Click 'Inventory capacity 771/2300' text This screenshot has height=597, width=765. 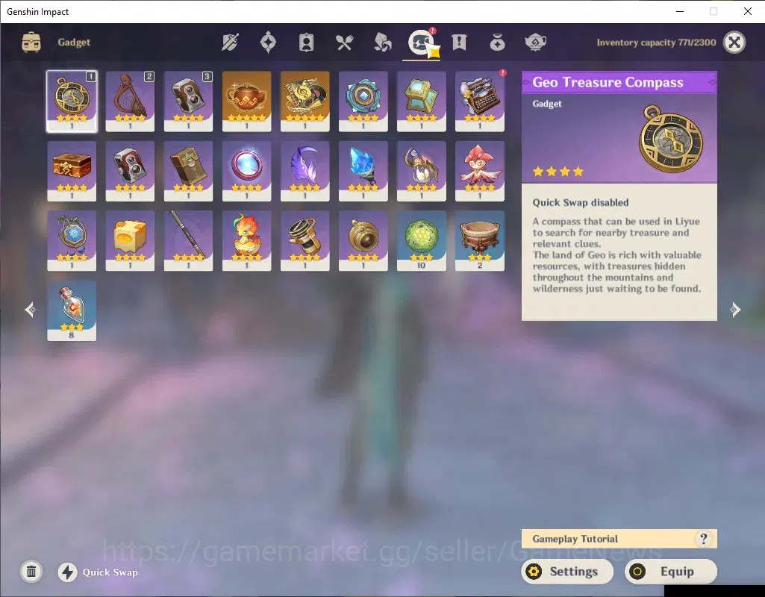click(656, 43)
